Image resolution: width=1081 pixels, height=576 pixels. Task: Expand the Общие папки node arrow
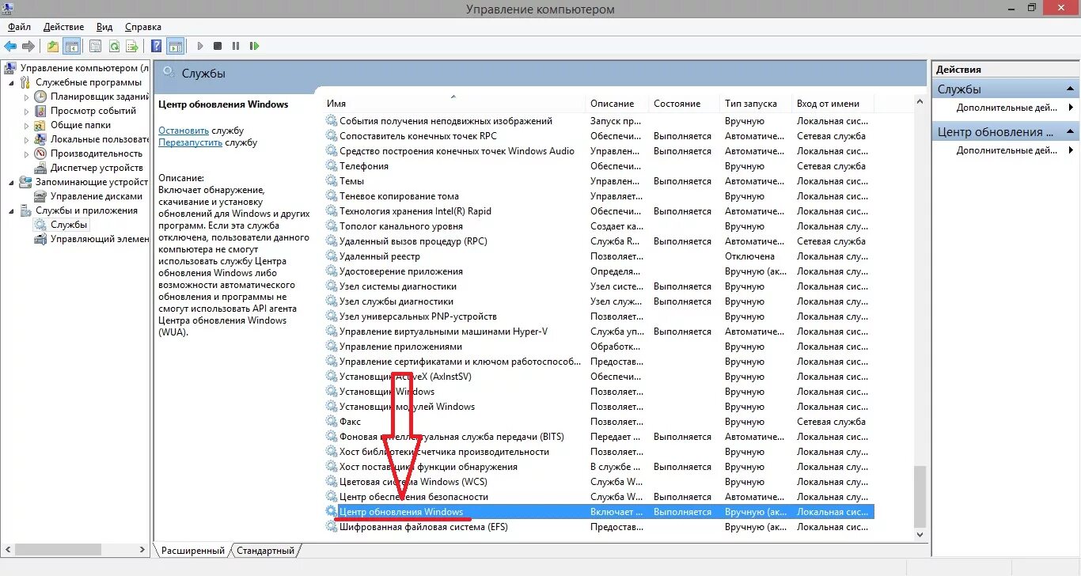point(26,125)
